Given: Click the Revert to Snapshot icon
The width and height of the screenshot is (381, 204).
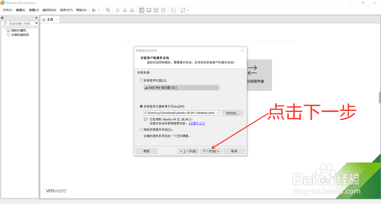Looking at the screenshot, I should coord(125,10).
